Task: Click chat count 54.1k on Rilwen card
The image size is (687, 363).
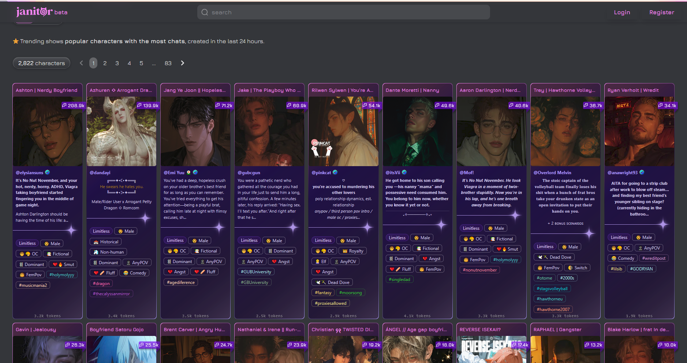Action: coord(371,105)
